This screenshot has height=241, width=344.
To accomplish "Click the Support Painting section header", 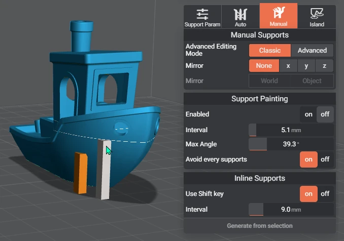I will (x=260, y=99).
